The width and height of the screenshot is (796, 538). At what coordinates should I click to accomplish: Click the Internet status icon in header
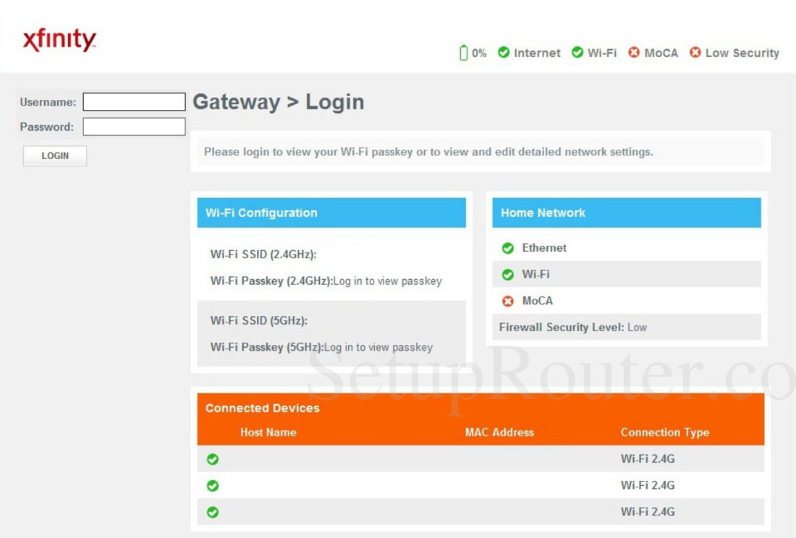point(504,52)
